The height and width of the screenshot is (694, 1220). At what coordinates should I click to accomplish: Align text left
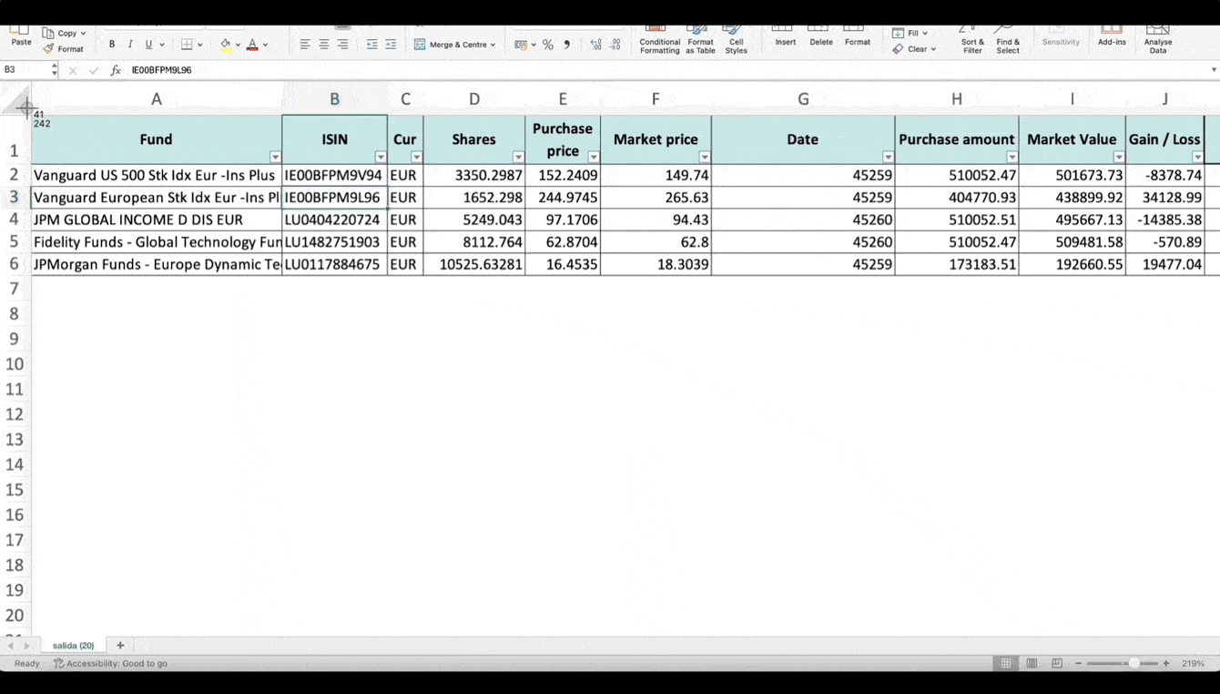point(305,44)
